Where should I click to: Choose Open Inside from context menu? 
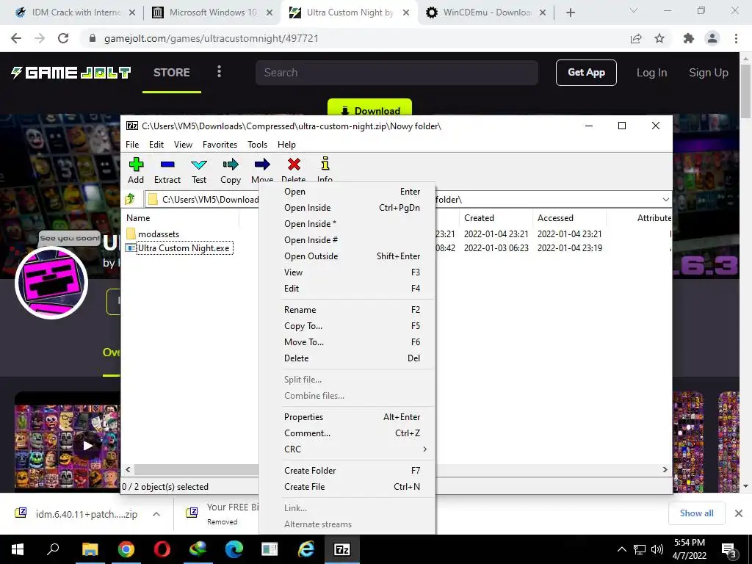point(347,208)
